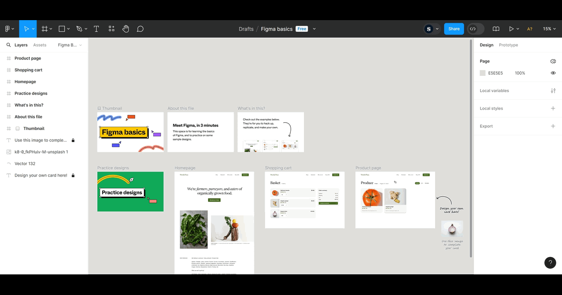The height and width of the screenshot is (295, 562).
Task: Select the Figma basics thumbnail frame
Action: 130,132
